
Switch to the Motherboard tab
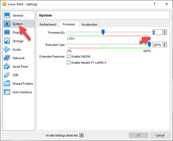pos(48,25)
